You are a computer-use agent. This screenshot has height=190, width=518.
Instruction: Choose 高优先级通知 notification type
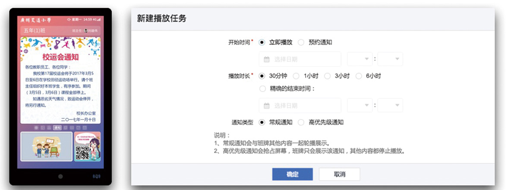pos(301,123)
